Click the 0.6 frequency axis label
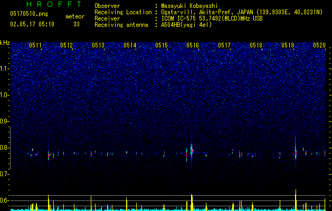The height and width of the screenshot is (211, 332). (5, 200)
